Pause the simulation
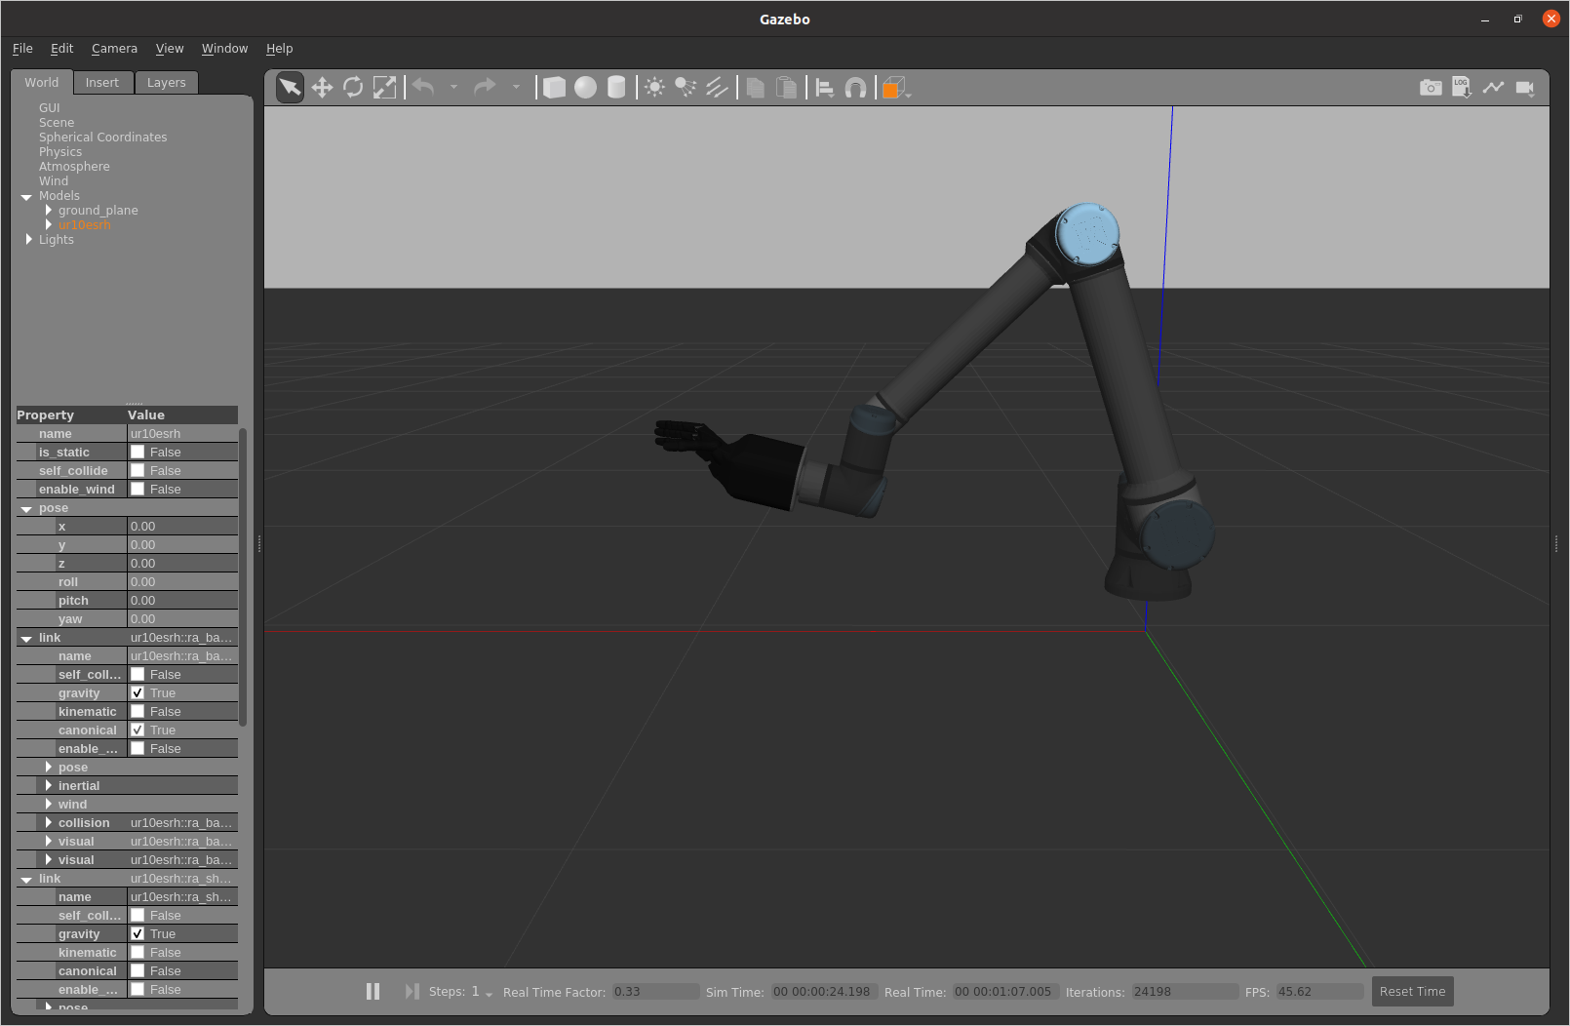The width and height of the screenshot is (1570, 1026). [x=373, y=991]
